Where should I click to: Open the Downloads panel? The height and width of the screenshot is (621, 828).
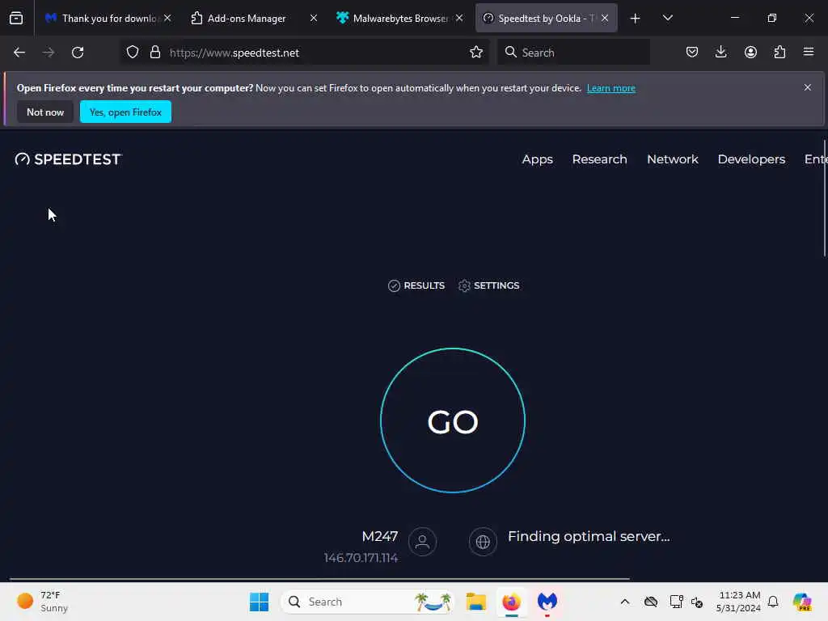tap(720, 53)
